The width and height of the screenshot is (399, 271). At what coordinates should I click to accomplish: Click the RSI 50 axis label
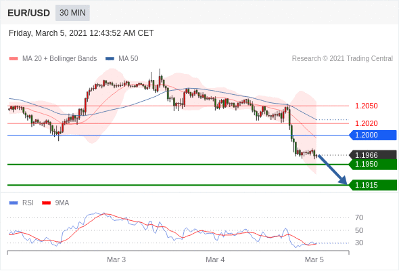click(x=359, y=230)
